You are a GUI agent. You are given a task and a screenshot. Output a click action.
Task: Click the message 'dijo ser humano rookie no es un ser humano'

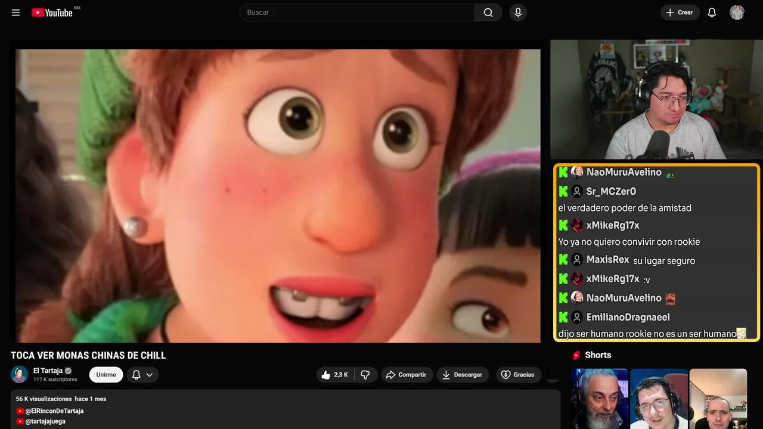click(x=647, y=334)
